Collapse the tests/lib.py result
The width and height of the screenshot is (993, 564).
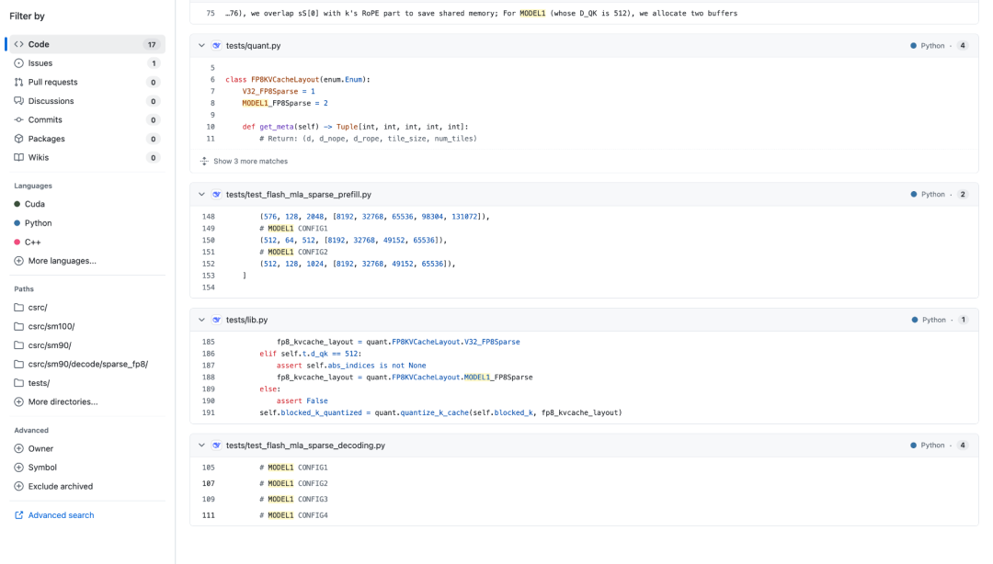[x=202, y=320]
